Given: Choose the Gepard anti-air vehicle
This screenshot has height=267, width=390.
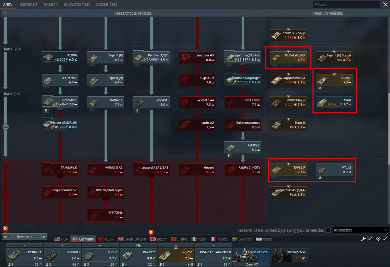Looking at the screenshot, I should point(197,170).
